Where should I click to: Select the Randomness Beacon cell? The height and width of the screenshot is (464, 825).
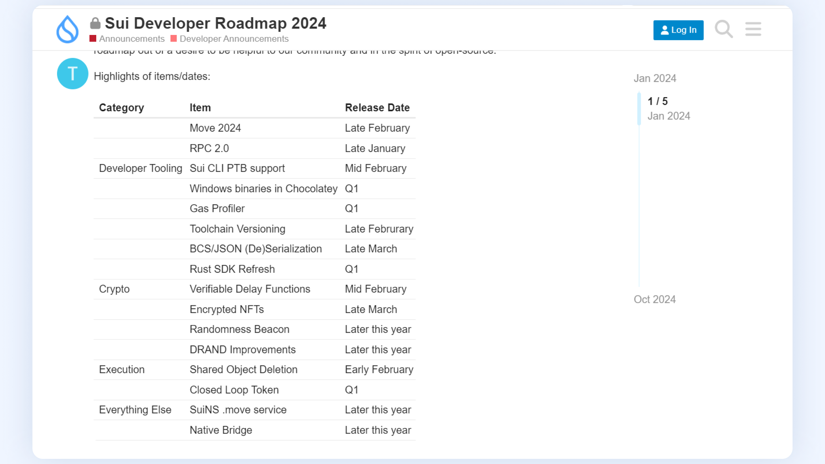pyautogui.click(x=239, y=329)
